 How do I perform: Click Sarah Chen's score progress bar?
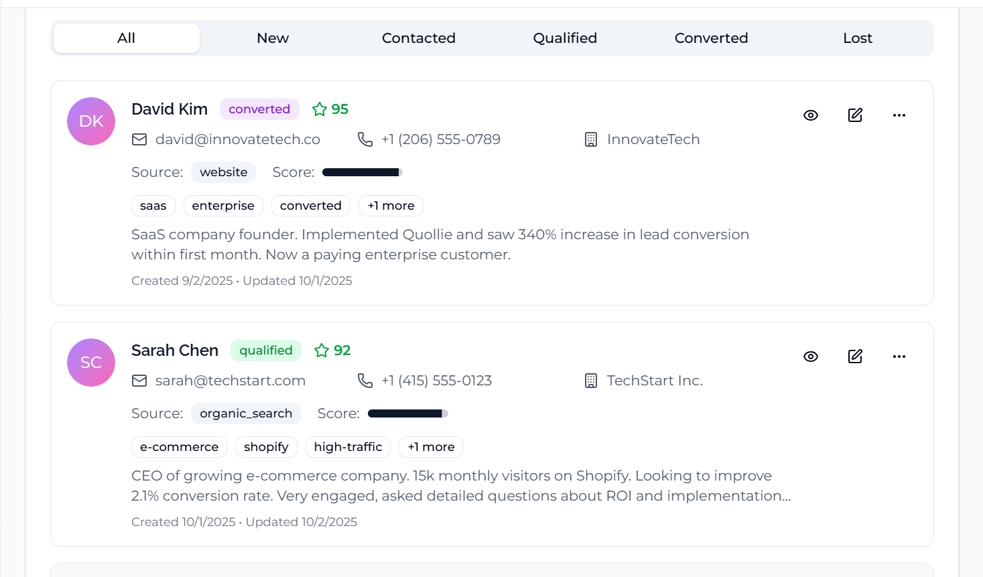point(407,413)
